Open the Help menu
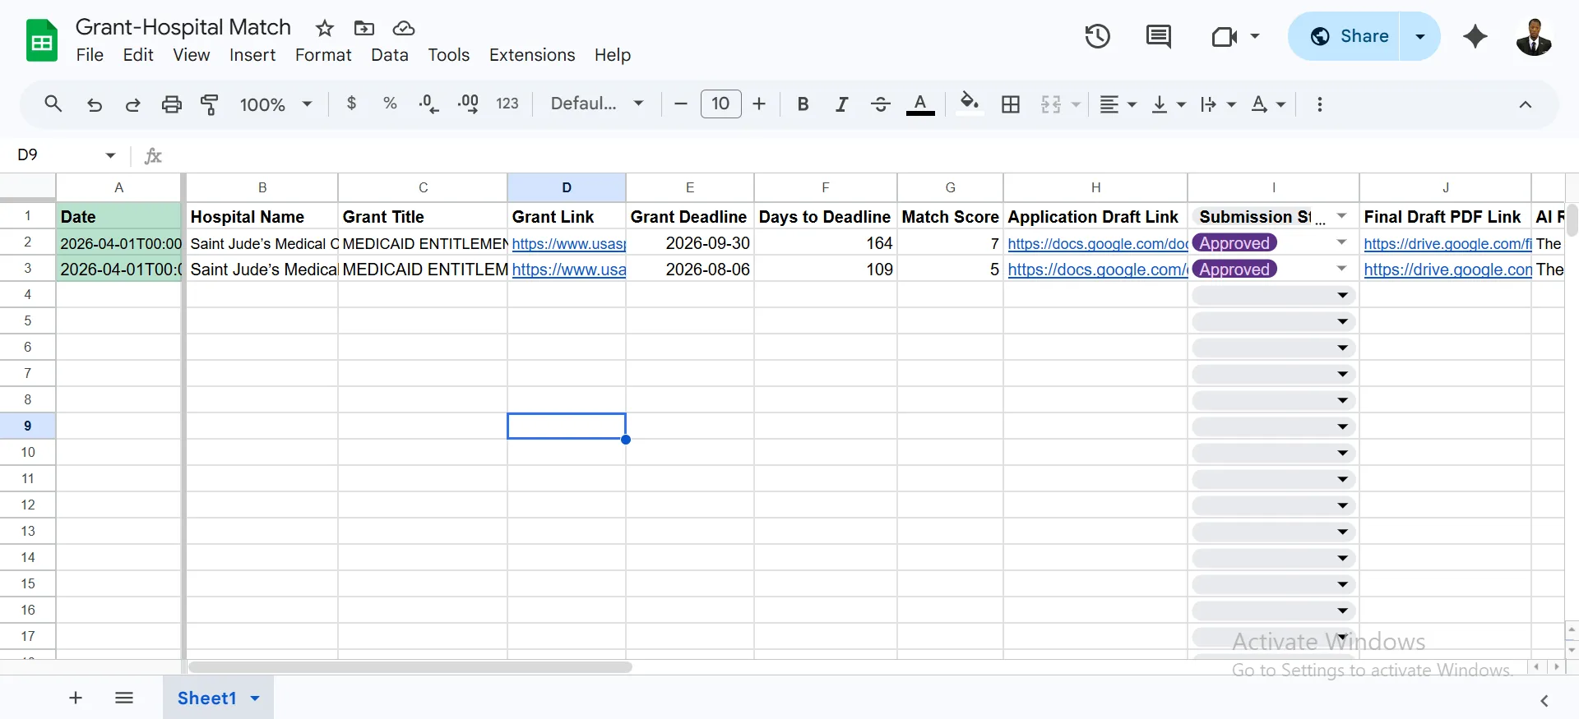 (x=613, y=55)
